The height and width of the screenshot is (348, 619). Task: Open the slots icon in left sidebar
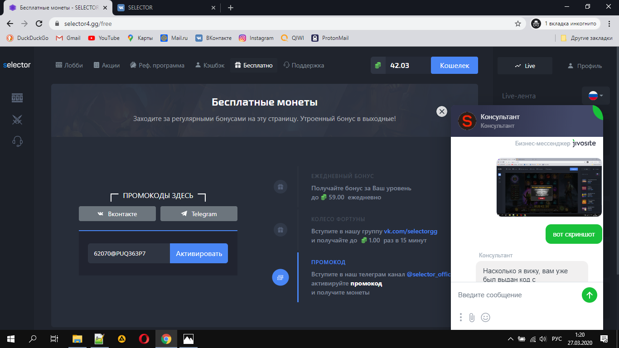tap(17, 98)
